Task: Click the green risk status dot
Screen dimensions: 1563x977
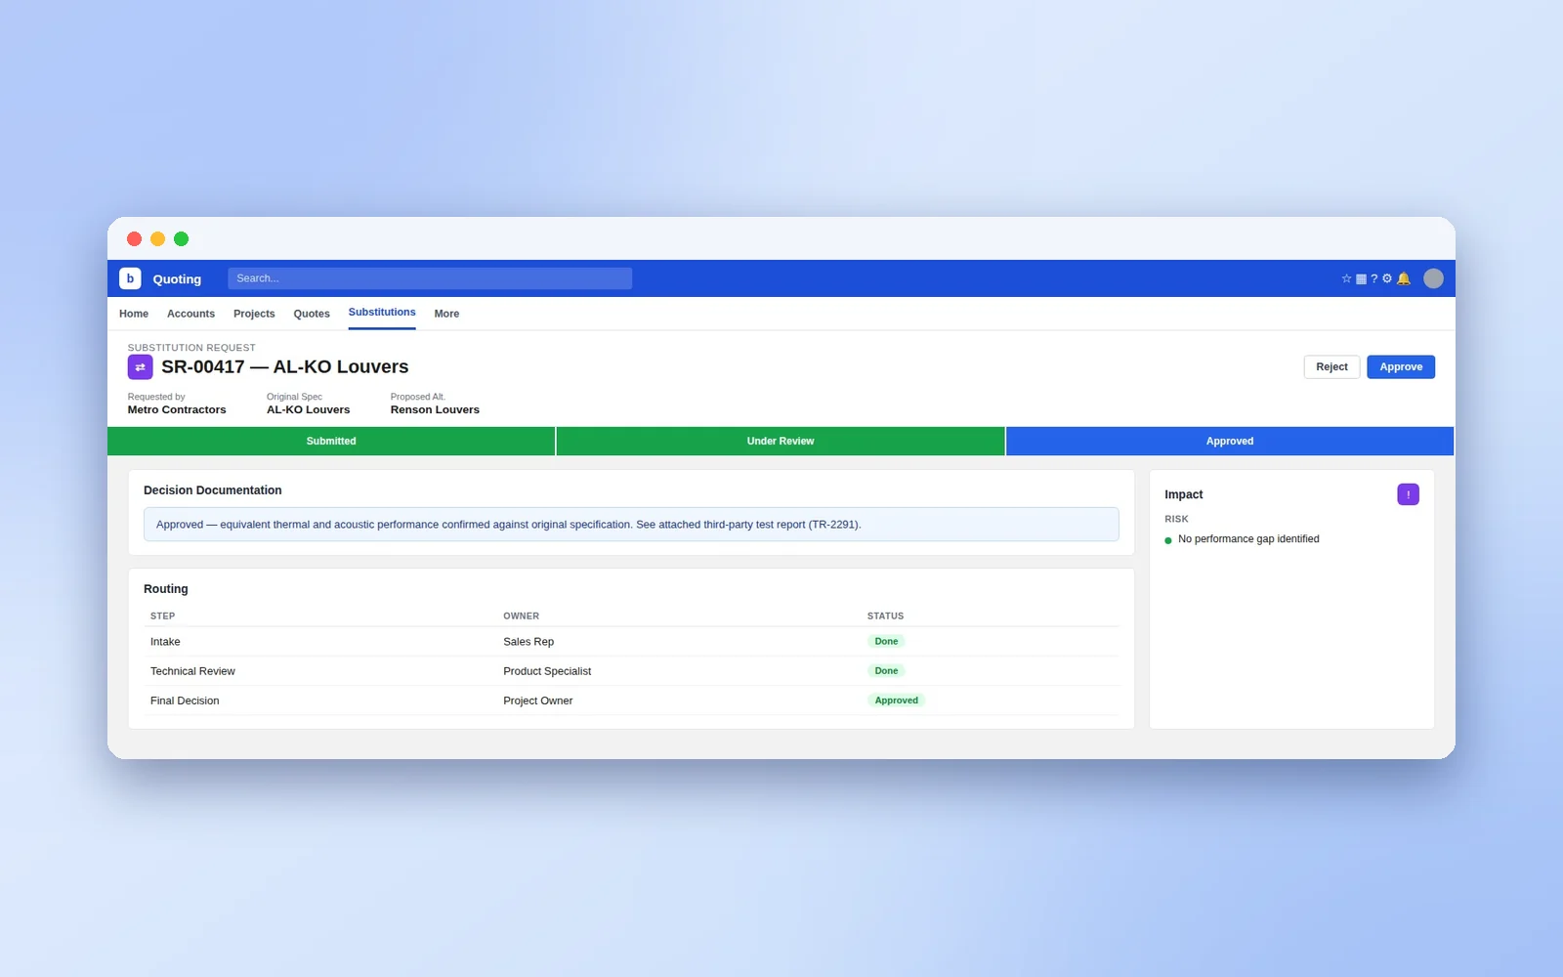Action: (x=1168, y=540)
